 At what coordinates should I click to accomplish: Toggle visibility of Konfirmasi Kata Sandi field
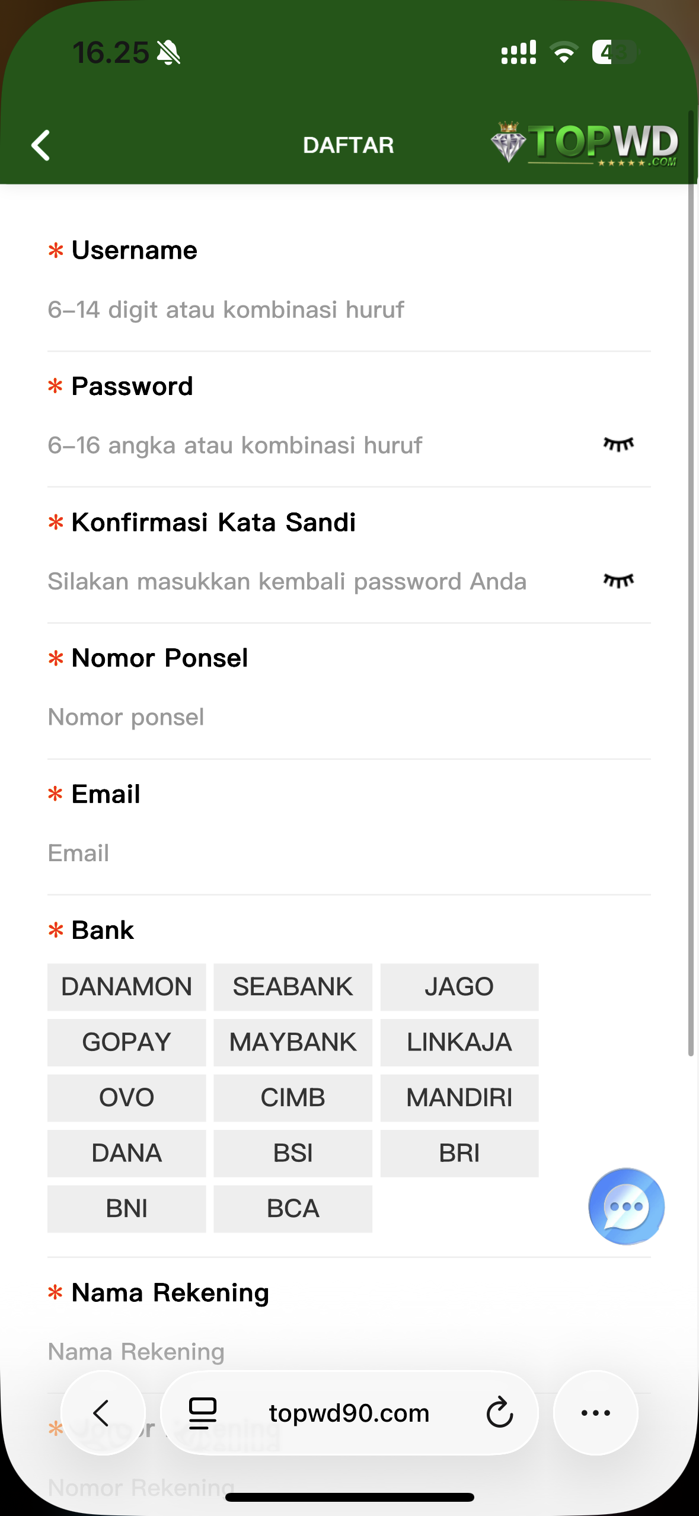tap(618, 580)
